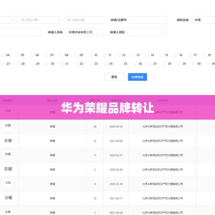Image resolution: width=215 pixels, height=215 pixels.
Task: Open the calendar icon in end date field
Action: point(69,20)
